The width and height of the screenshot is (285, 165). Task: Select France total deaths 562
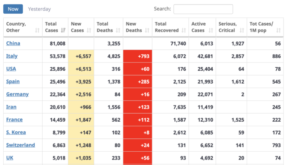point(116,120)
